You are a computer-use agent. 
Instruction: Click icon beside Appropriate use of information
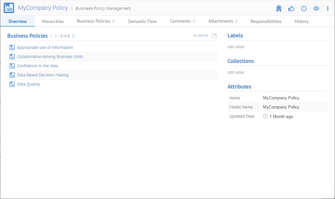[x=12, y=48]
